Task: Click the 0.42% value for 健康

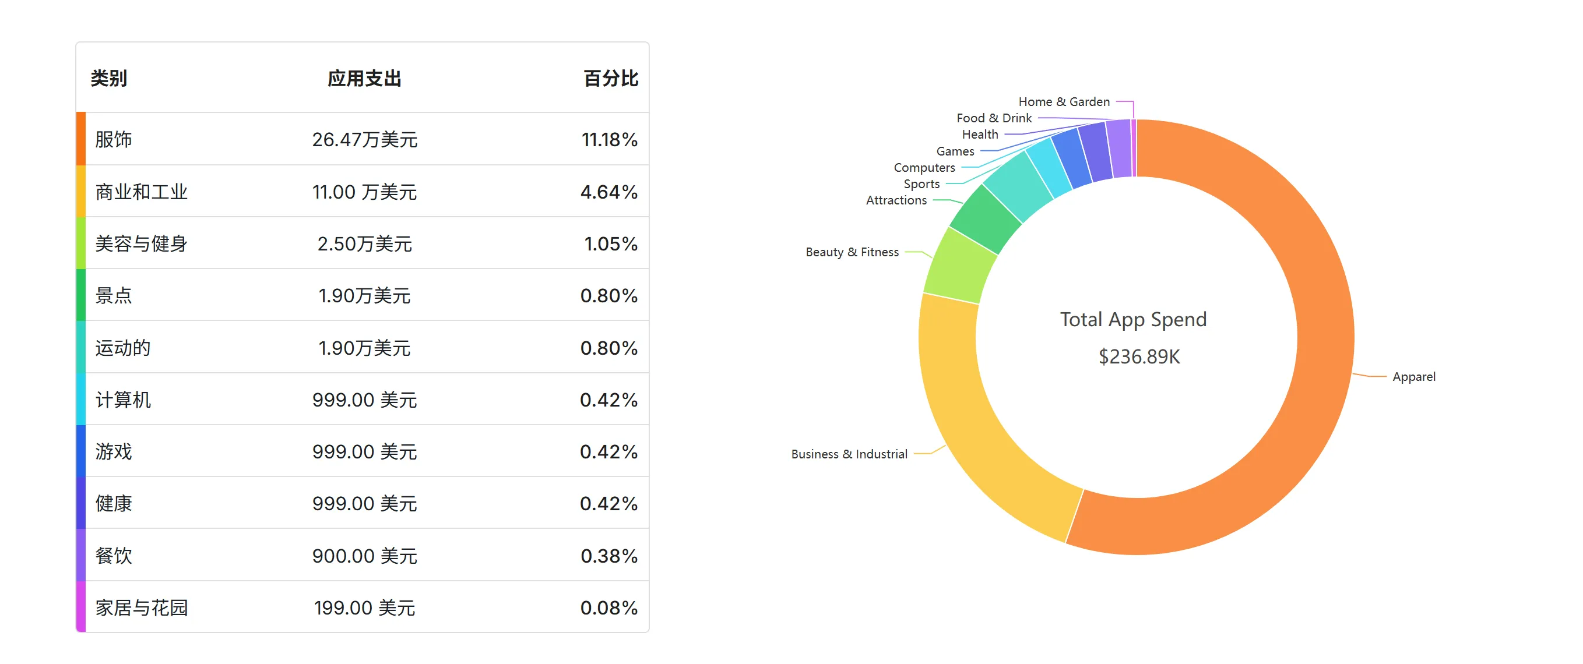Action: (x=608, y=504)
